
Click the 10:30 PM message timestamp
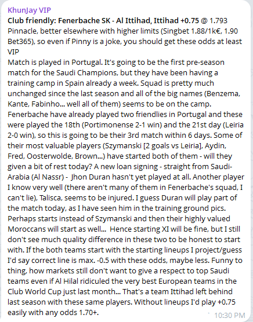230,315
